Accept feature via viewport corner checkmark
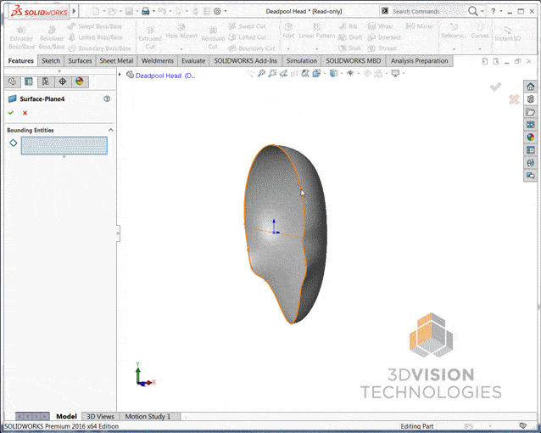Image resolution: width=541 pixels, height=433 pixels. 495,87
